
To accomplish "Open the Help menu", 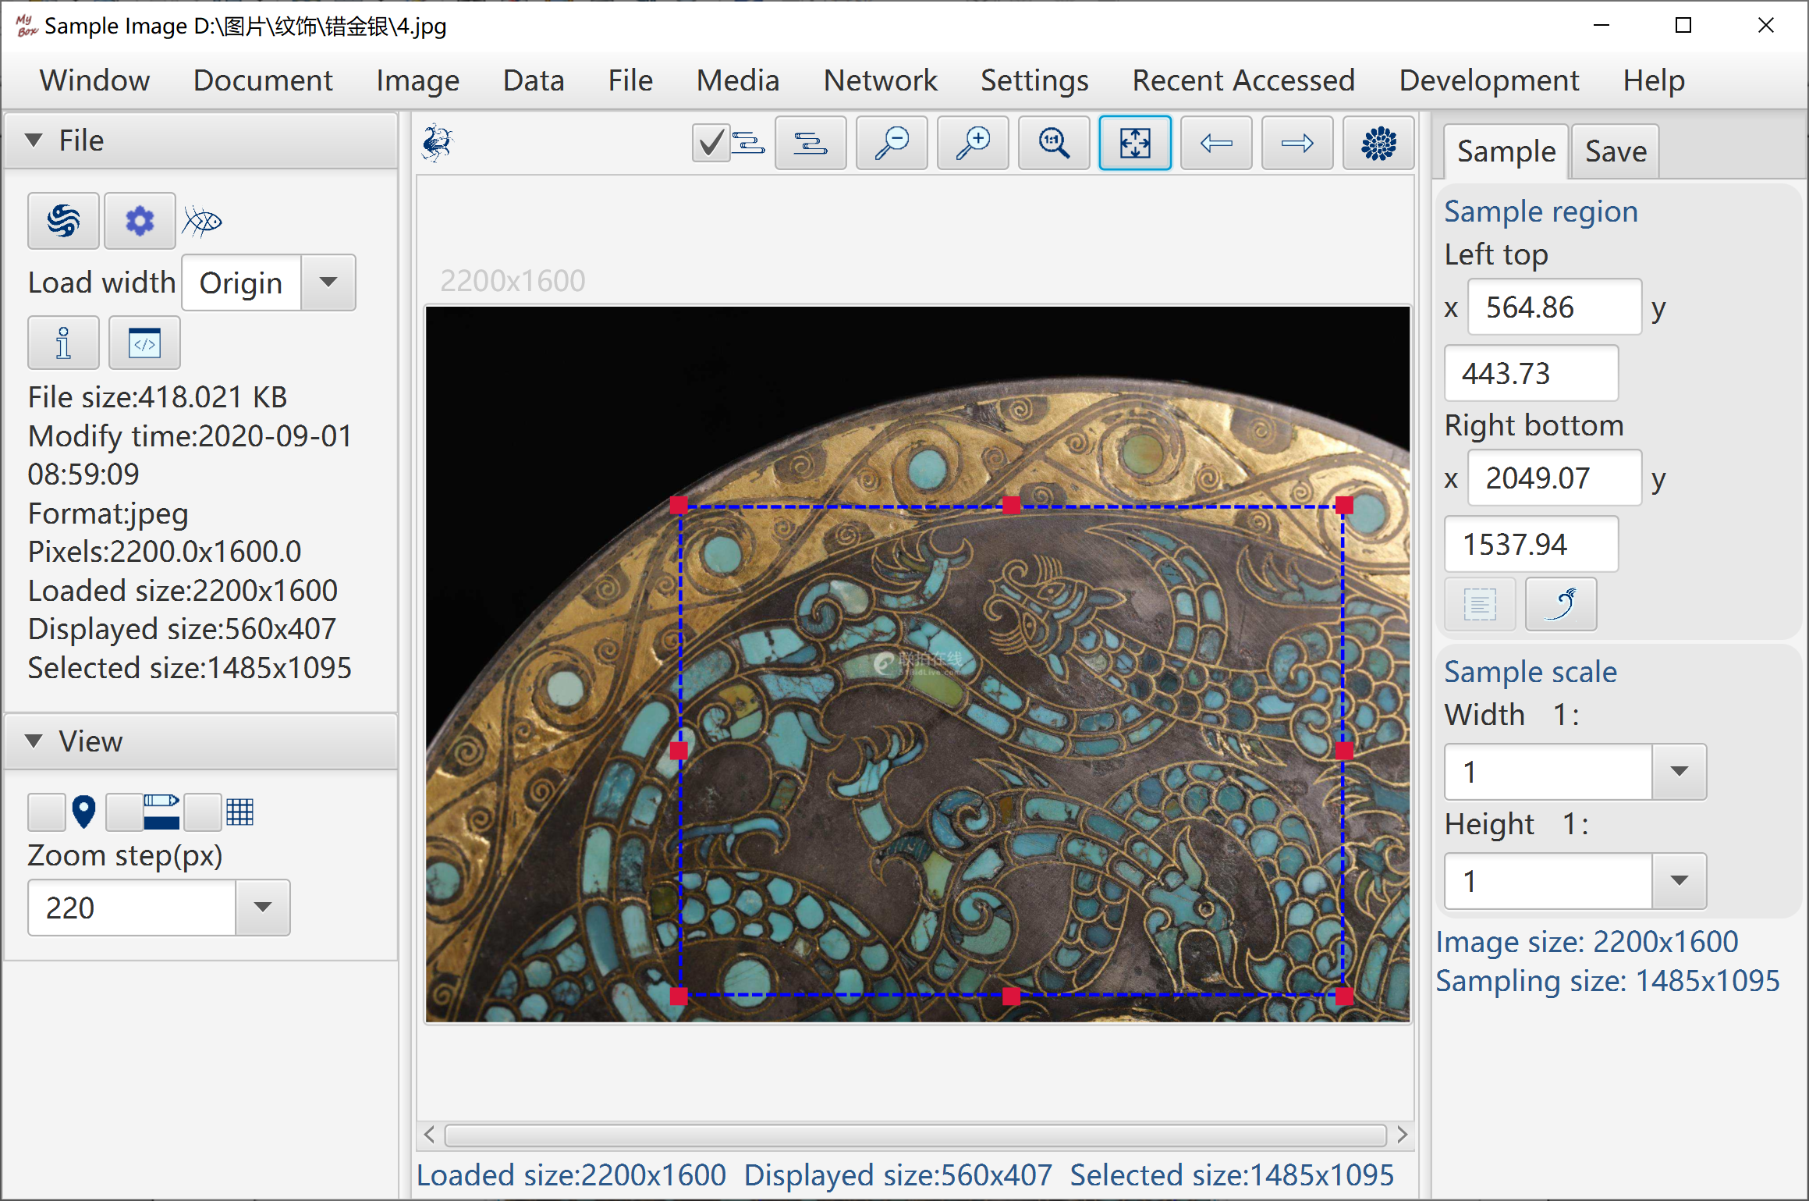I will pos(1654,80).
